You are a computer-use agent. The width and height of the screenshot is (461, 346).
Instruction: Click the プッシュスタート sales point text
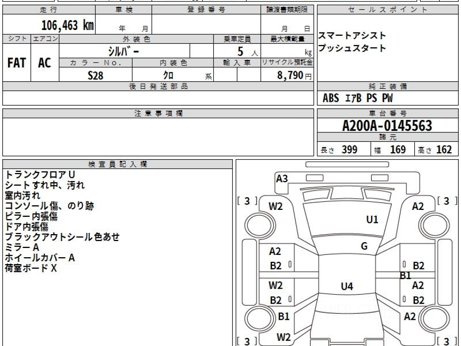pyautogui.click(x=352, y=48)
